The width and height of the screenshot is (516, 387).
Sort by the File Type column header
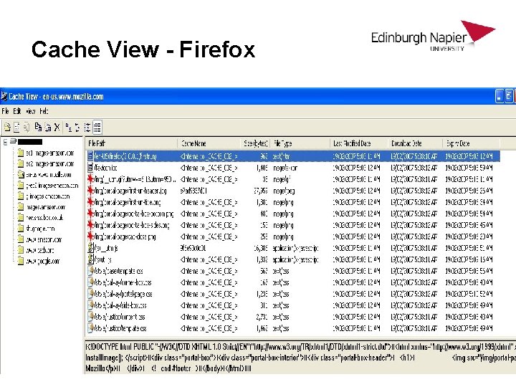pyautogui.click(x=300, y=143)
